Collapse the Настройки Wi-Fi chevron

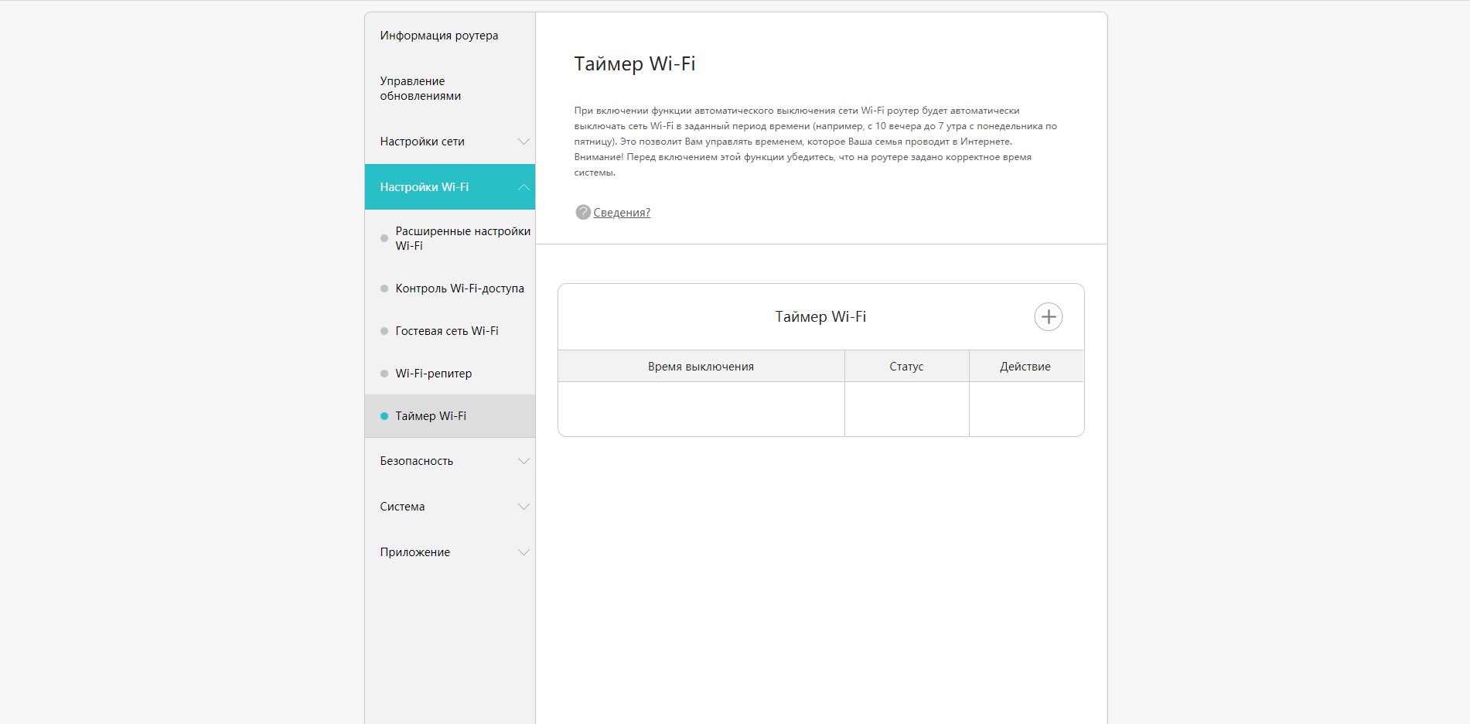click(x=524, y=187)
